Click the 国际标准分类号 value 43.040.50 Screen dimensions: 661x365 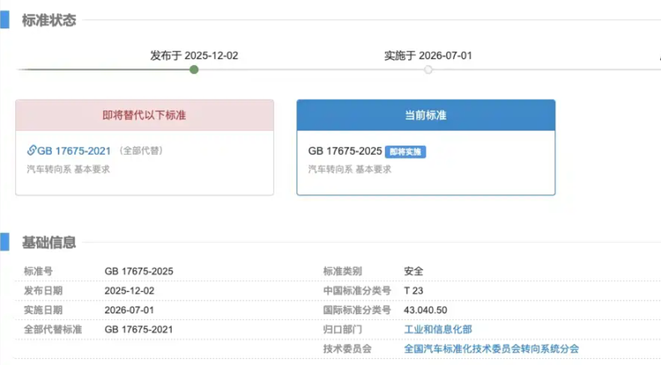[x=426, y=310]
